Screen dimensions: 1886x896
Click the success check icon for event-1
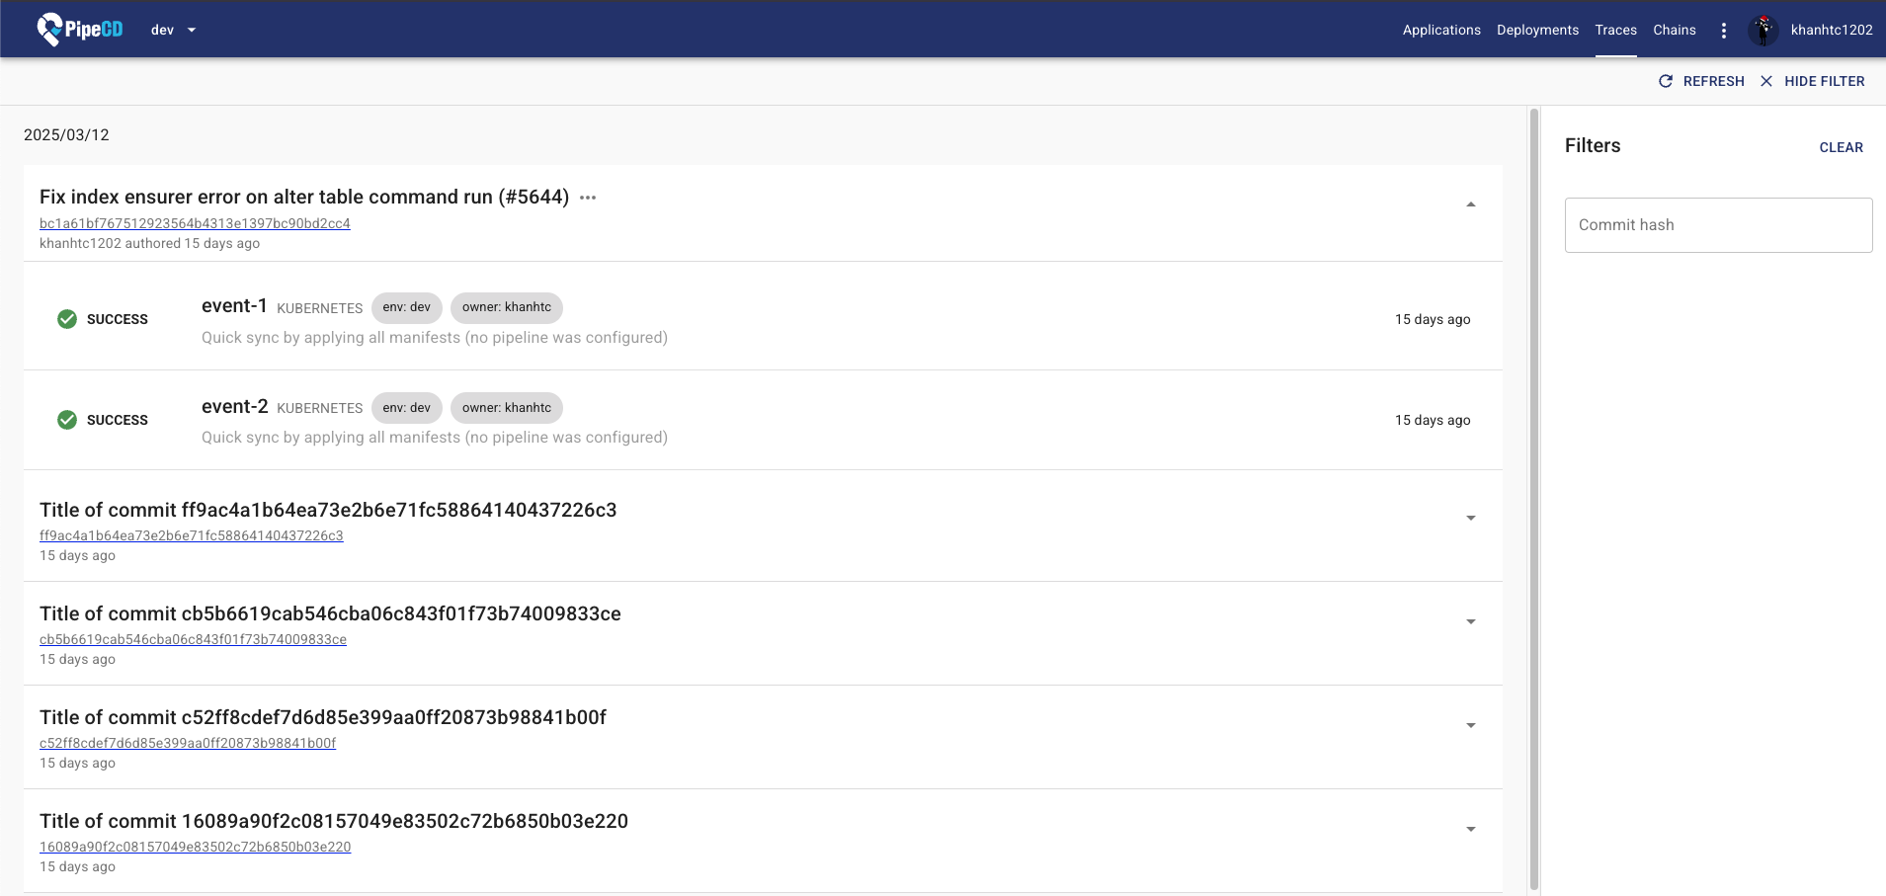66,318
